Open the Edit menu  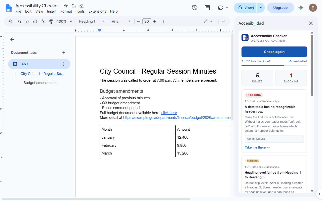[28, 11]
